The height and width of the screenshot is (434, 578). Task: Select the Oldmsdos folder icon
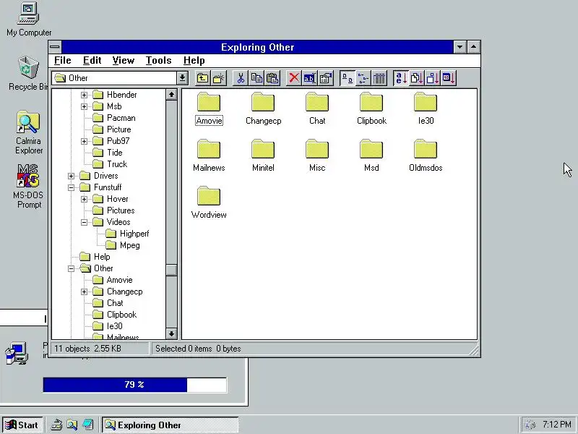click(426, 149)
